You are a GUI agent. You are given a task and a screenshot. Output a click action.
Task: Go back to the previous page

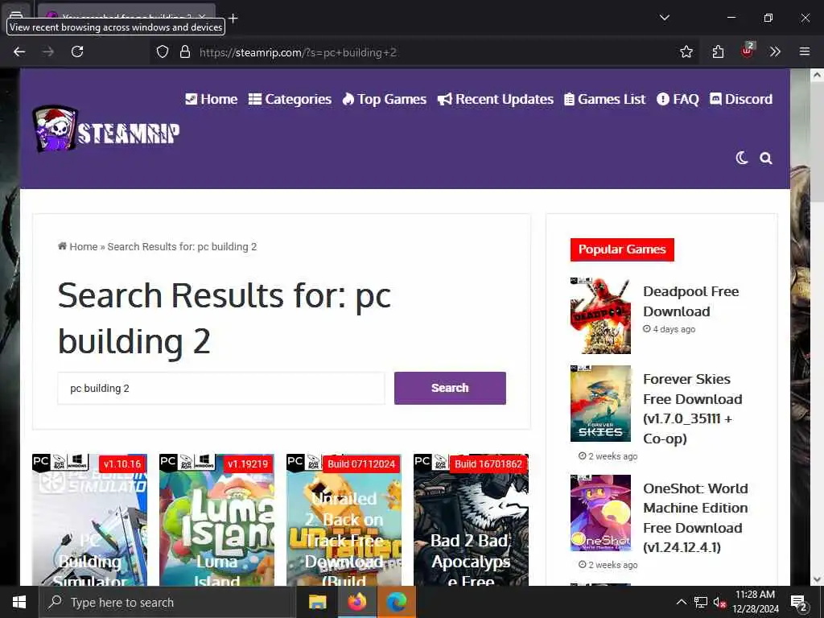click(19, 51)
